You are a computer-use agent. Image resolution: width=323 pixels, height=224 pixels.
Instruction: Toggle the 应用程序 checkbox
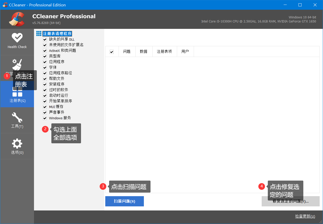(x=45, y=62)
